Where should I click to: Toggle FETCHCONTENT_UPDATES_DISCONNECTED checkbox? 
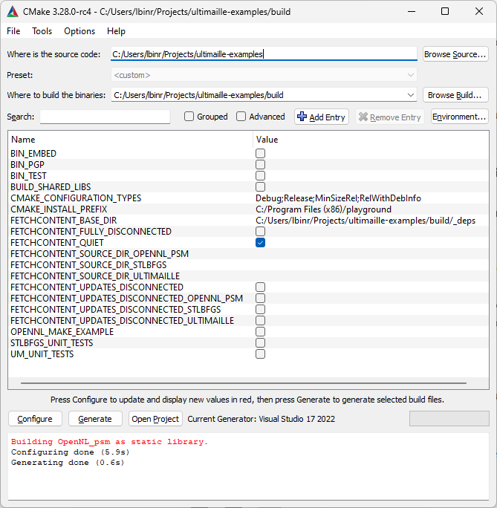click(x=260, y=287)
